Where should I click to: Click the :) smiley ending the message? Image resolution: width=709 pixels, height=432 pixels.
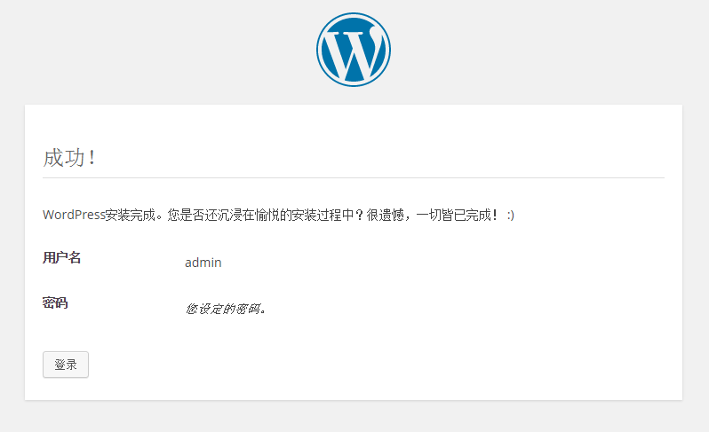tap(510, 216)
